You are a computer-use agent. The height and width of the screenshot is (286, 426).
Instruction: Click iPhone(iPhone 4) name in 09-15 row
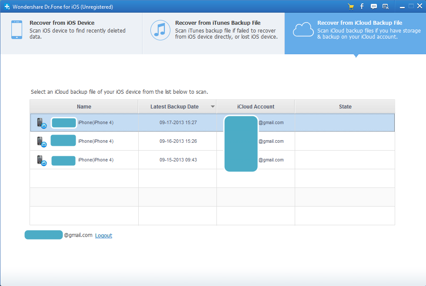(96, 160)
